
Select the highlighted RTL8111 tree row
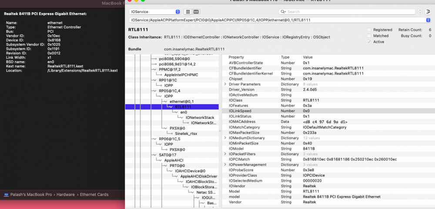coord(172,107)
